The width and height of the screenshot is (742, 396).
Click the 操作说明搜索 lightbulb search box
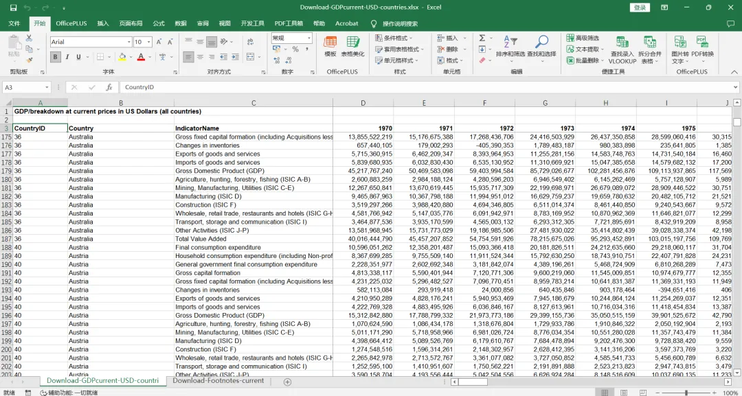point(395,23)
